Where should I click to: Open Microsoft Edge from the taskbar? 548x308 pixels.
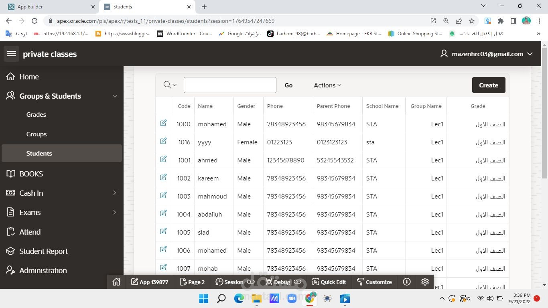[x=239, y=298]
